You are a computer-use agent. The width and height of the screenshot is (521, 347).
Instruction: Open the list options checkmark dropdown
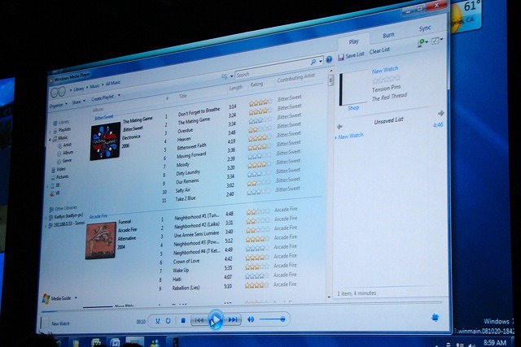tap(436, 41)
